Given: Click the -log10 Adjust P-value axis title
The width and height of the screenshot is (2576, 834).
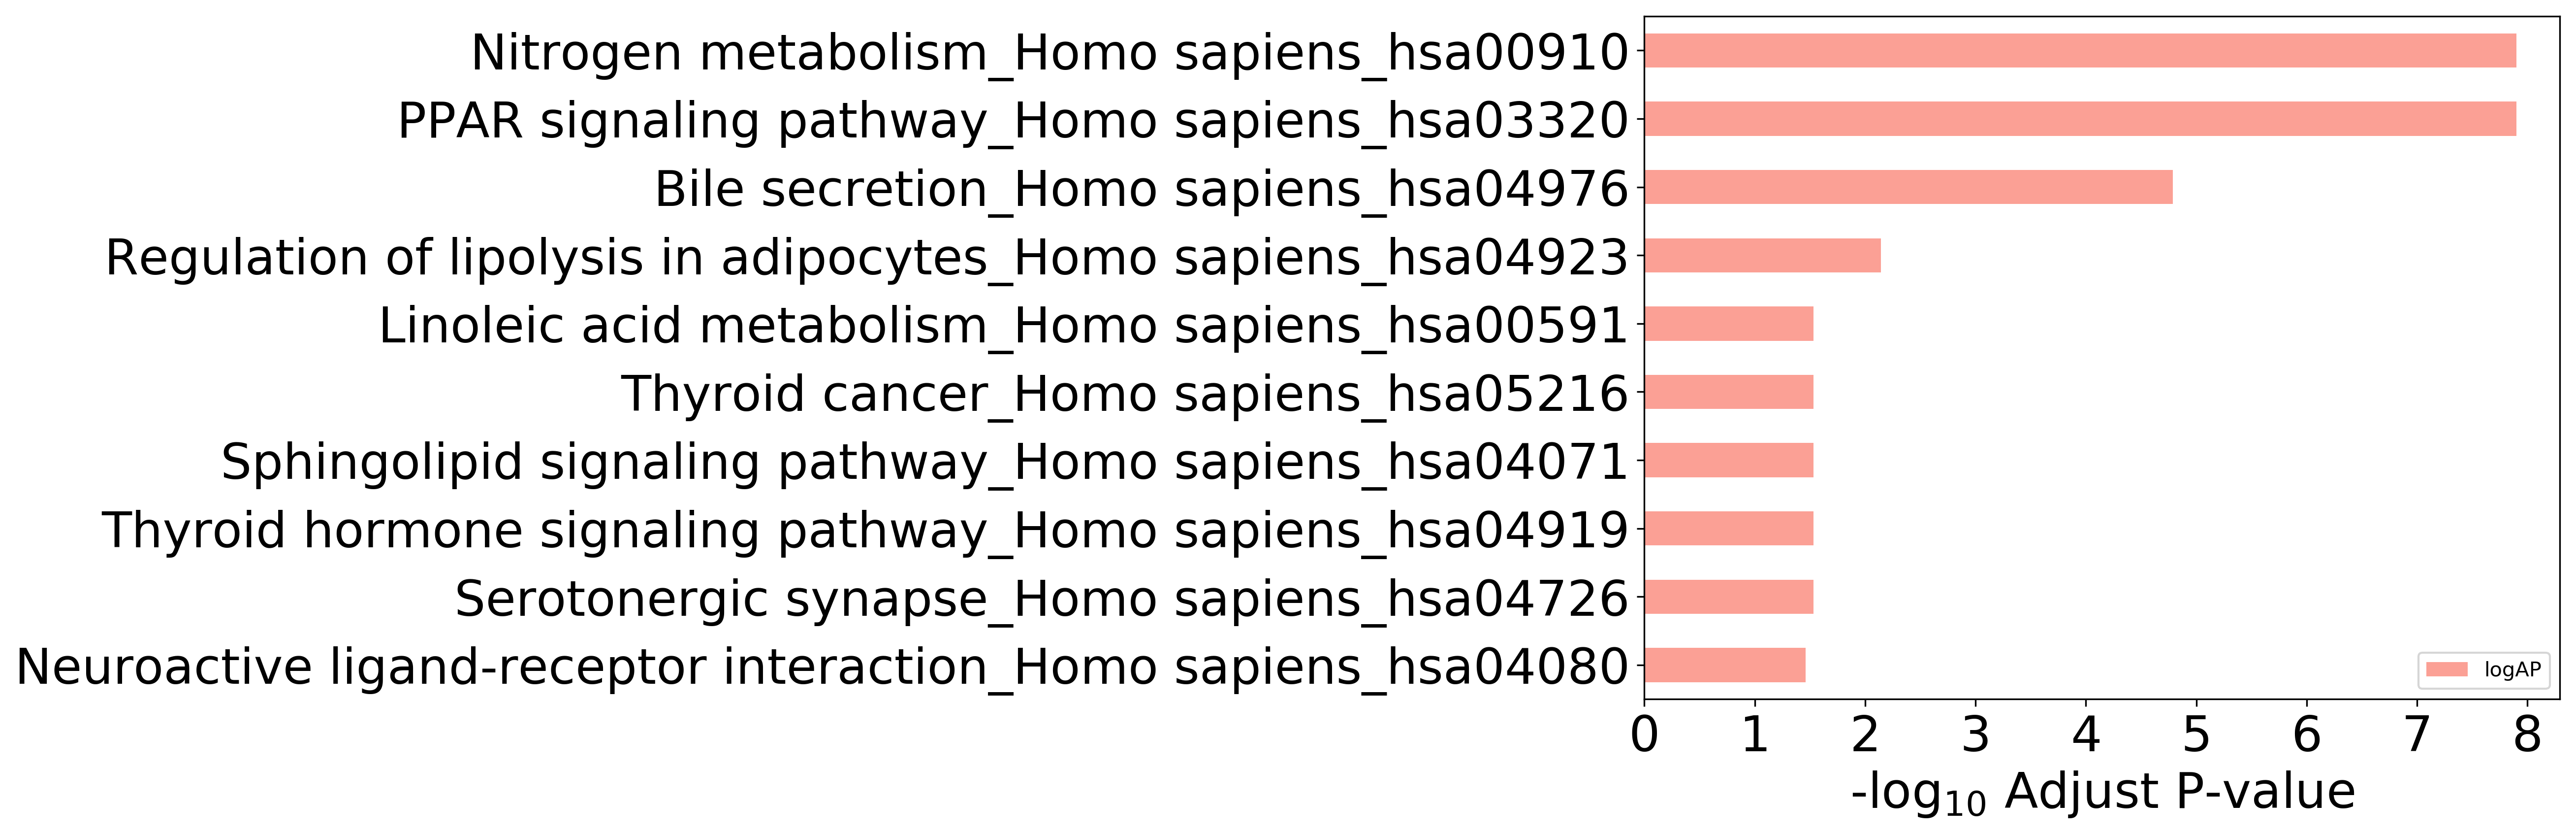Looking at the screenshot, I should [2103, 793].
